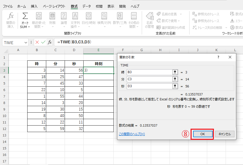Screen dimensions: 243x165
Task: Select column A header
Action: (18, 50)
